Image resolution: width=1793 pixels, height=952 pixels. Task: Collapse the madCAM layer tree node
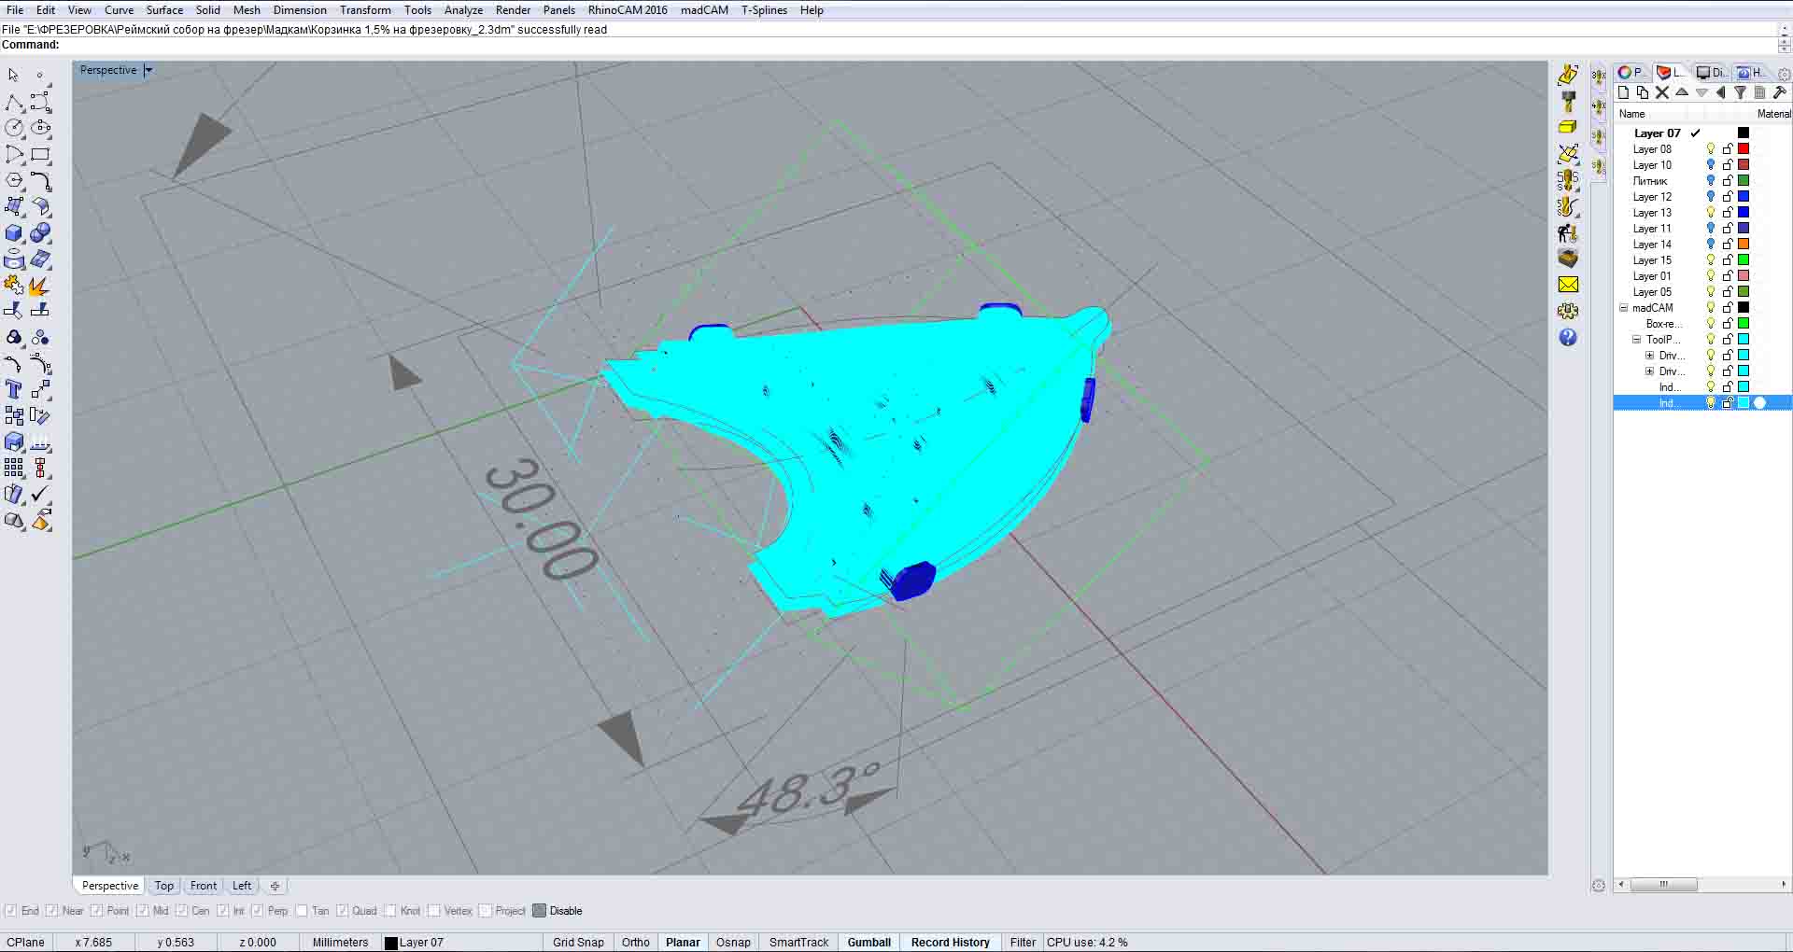1624,308
